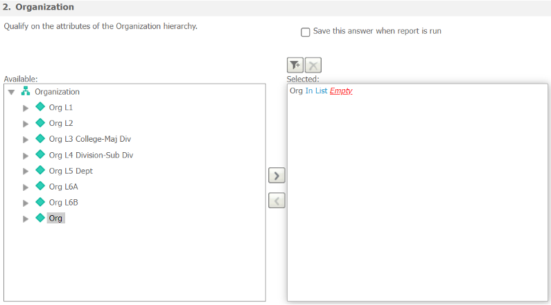Click empty area of the Selected box
The height and width of the screenshot is (305, 551).
point(416,207)
